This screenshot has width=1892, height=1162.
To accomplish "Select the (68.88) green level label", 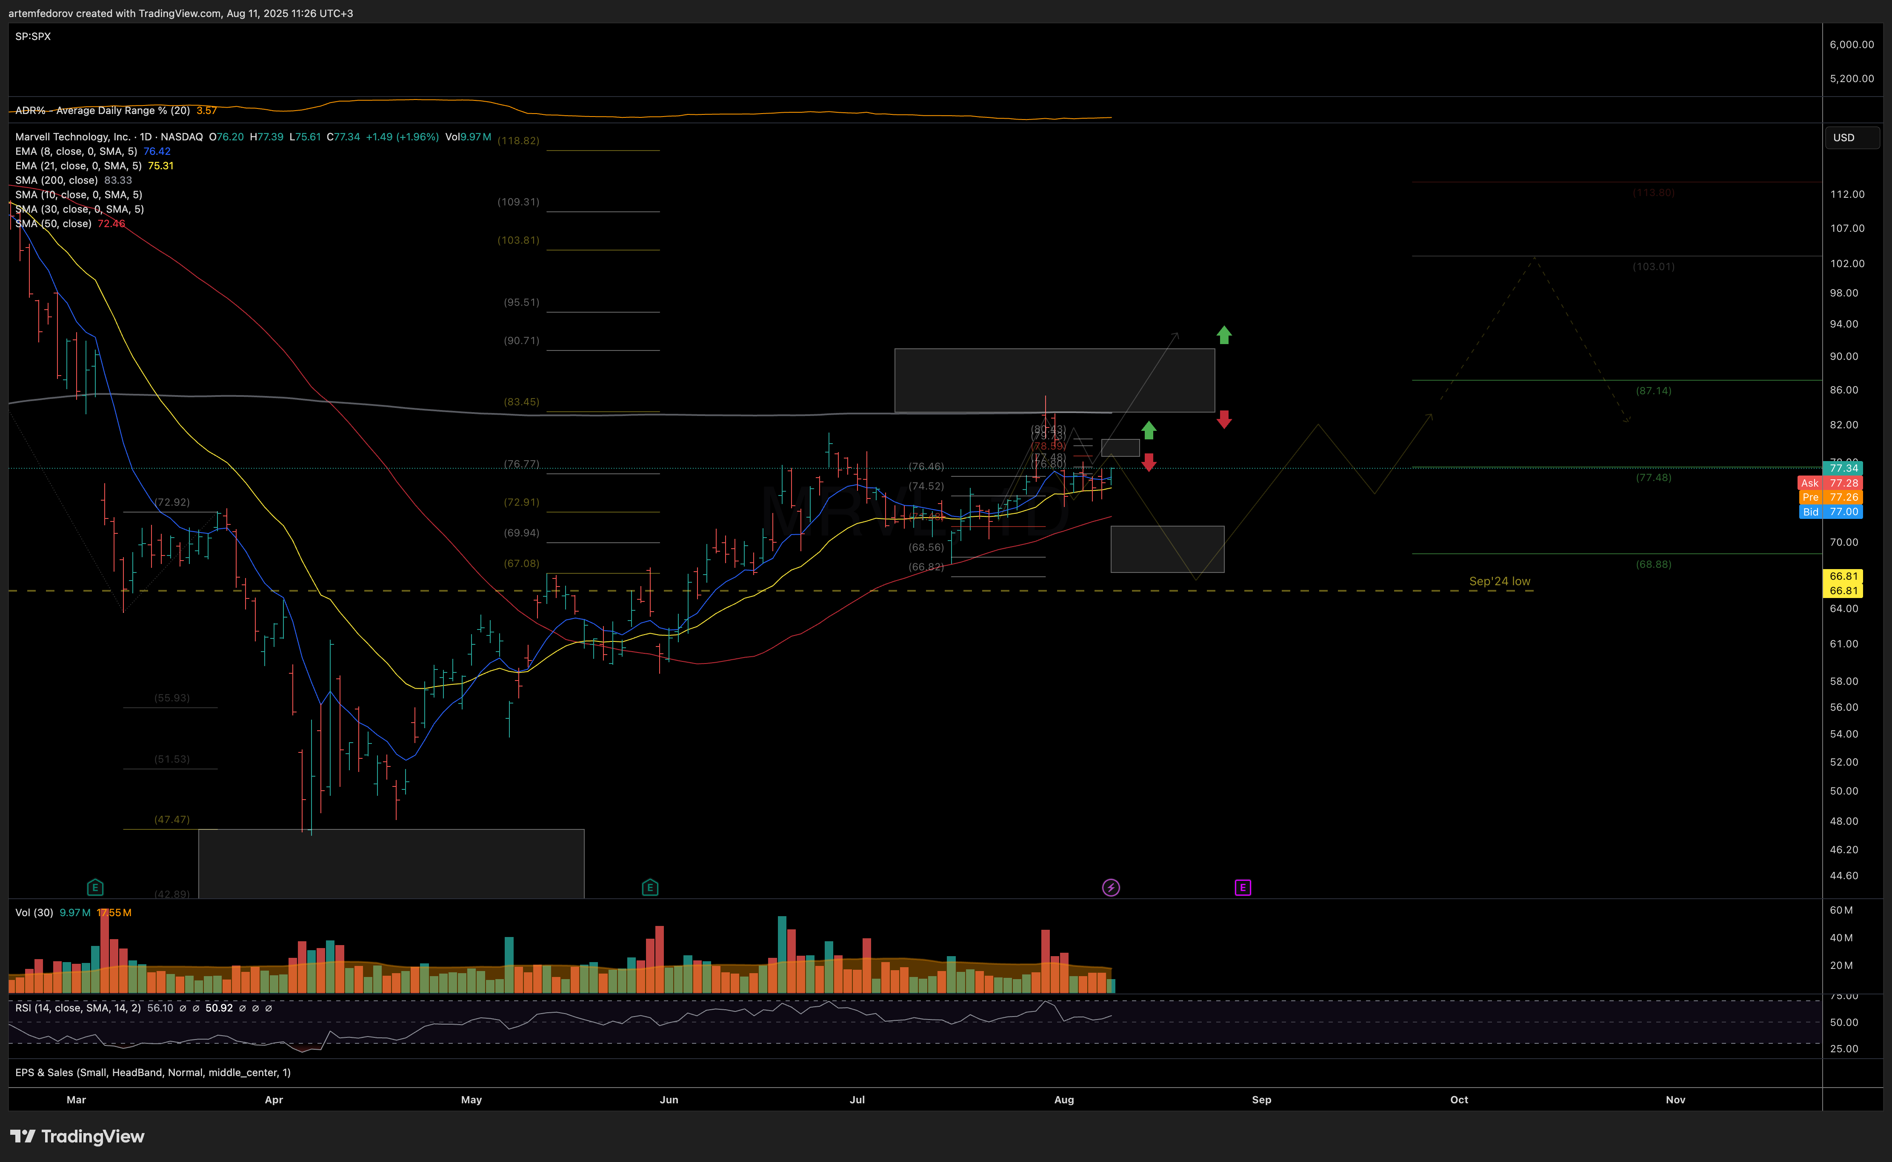I will (x=1653, y=565).
